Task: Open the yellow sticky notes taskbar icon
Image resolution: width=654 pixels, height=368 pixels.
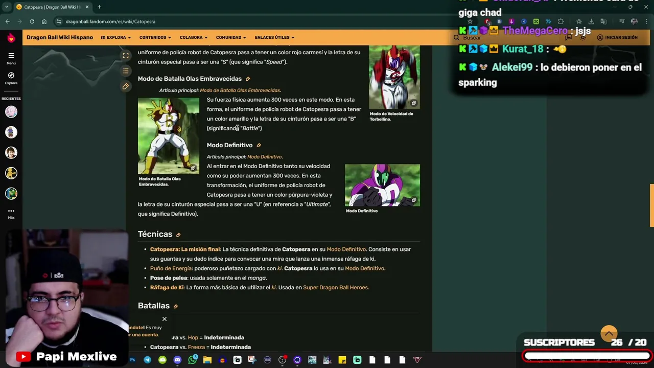Action: (x=342, y=360)
